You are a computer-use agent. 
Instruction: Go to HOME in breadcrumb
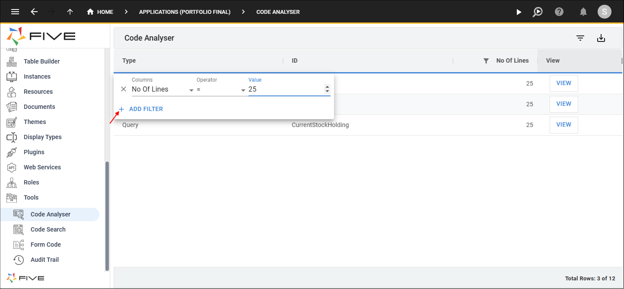[x=100, y=12]
